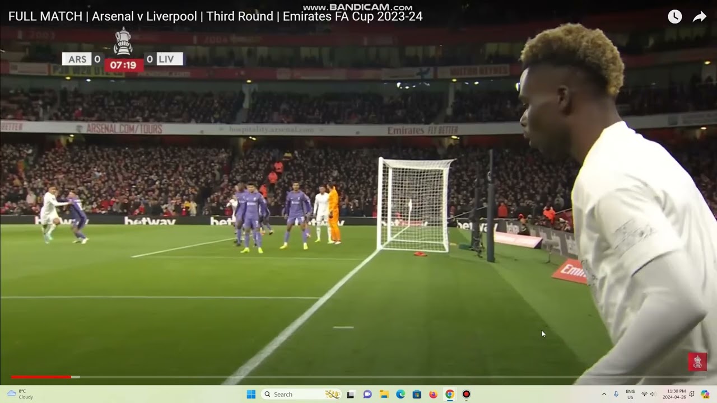717x403 pixels.
Task: Open the Chat app on the taskbar
Action: [367, 394]
